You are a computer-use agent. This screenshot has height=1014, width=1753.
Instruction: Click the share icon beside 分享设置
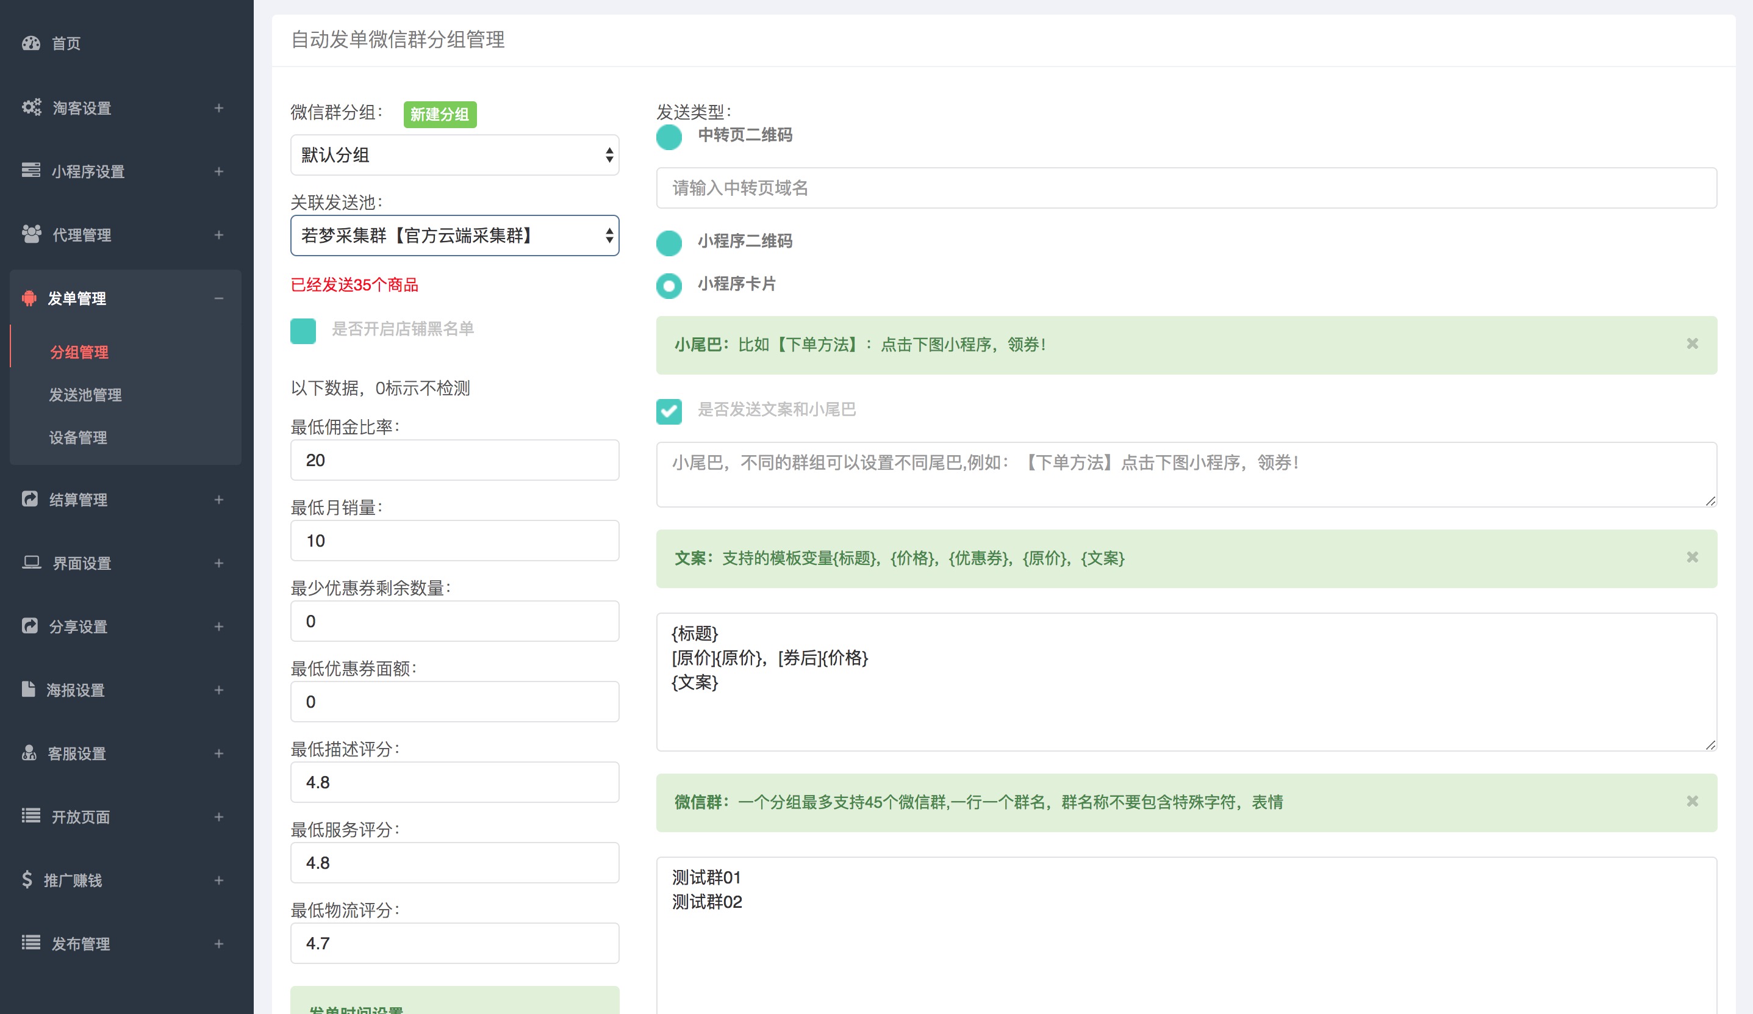click(x=30, y=625)
